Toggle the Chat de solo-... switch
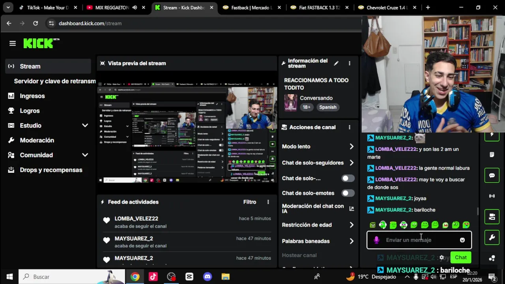This screenshot has height=284, width=505. pyautogui.click(x=348, y=178)
